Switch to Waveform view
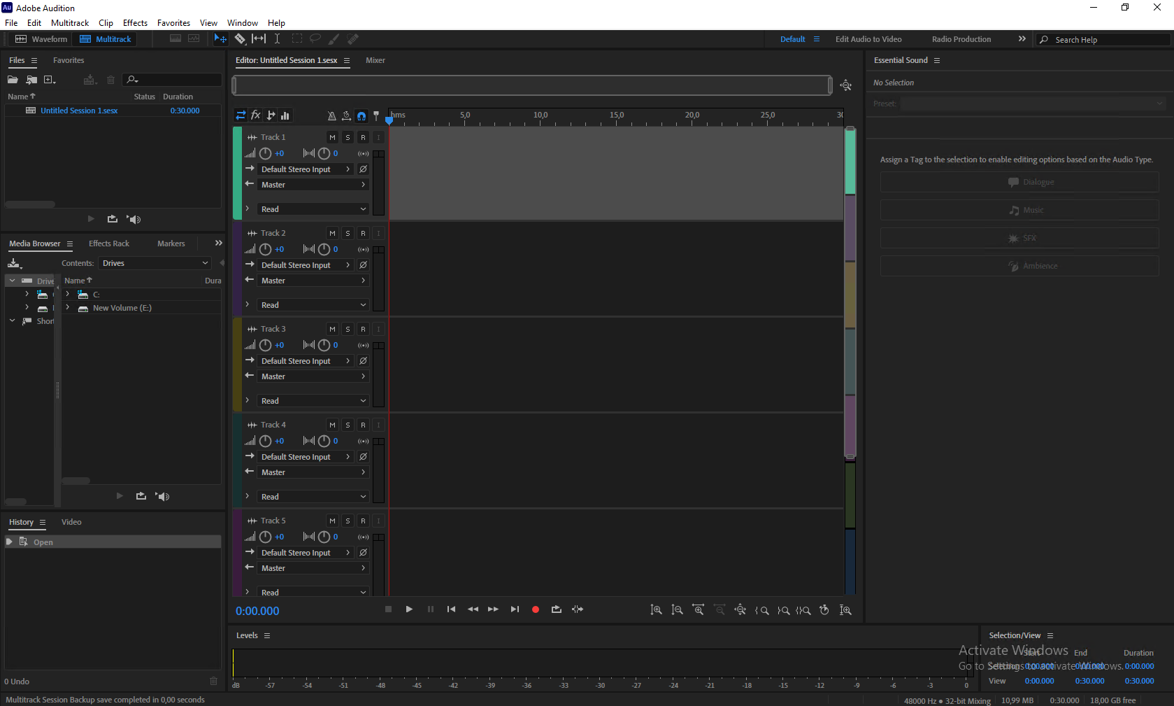This screenshot has height=706, width=1174. (41, 39)
